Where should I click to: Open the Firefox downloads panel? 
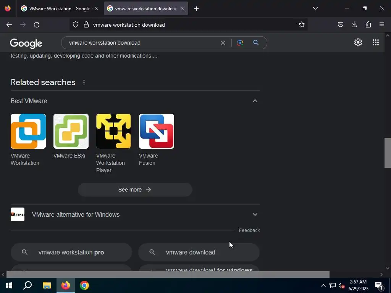coord(354,25)
